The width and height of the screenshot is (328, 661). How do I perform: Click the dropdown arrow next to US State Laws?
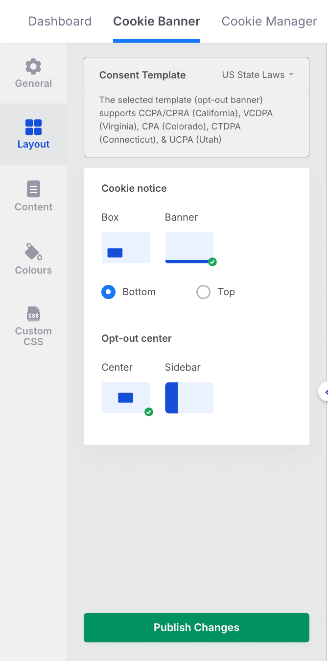291,75
